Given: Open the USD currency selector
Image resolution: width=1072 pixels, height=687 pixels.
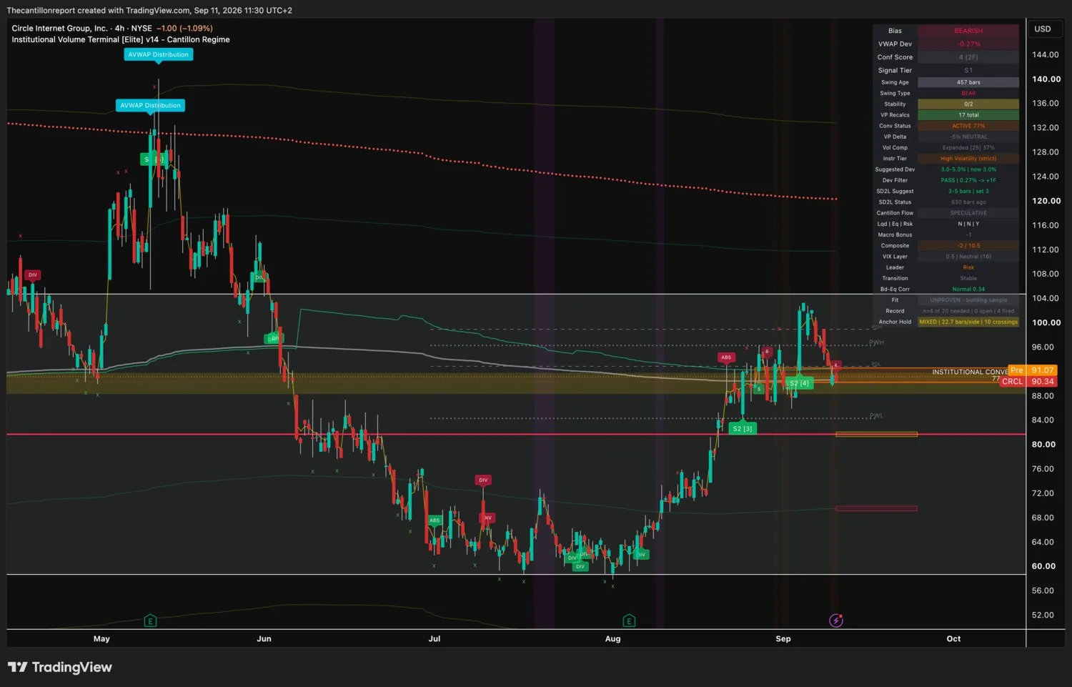Looking at the screenshot, I should click(1043, 29).
